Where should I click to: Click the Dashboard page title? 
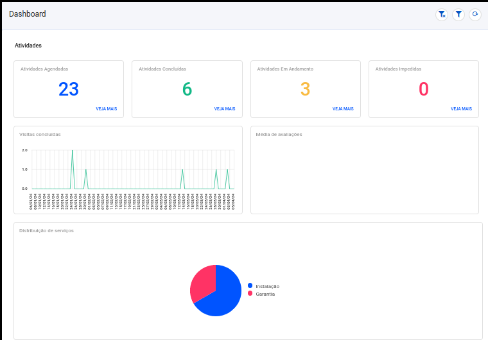[28, 14]
